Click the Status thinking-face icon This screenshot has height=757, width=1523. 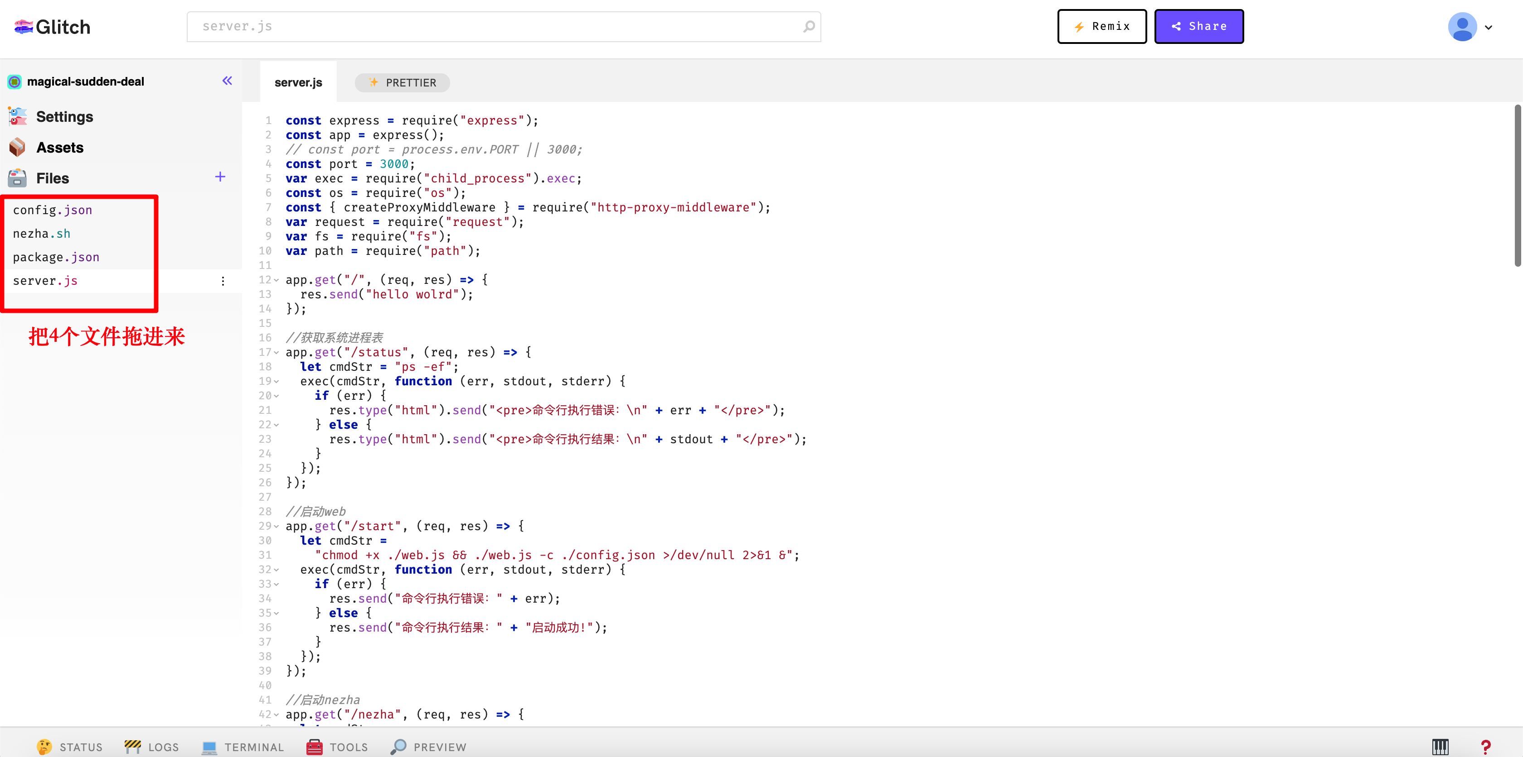coord(44,747)
